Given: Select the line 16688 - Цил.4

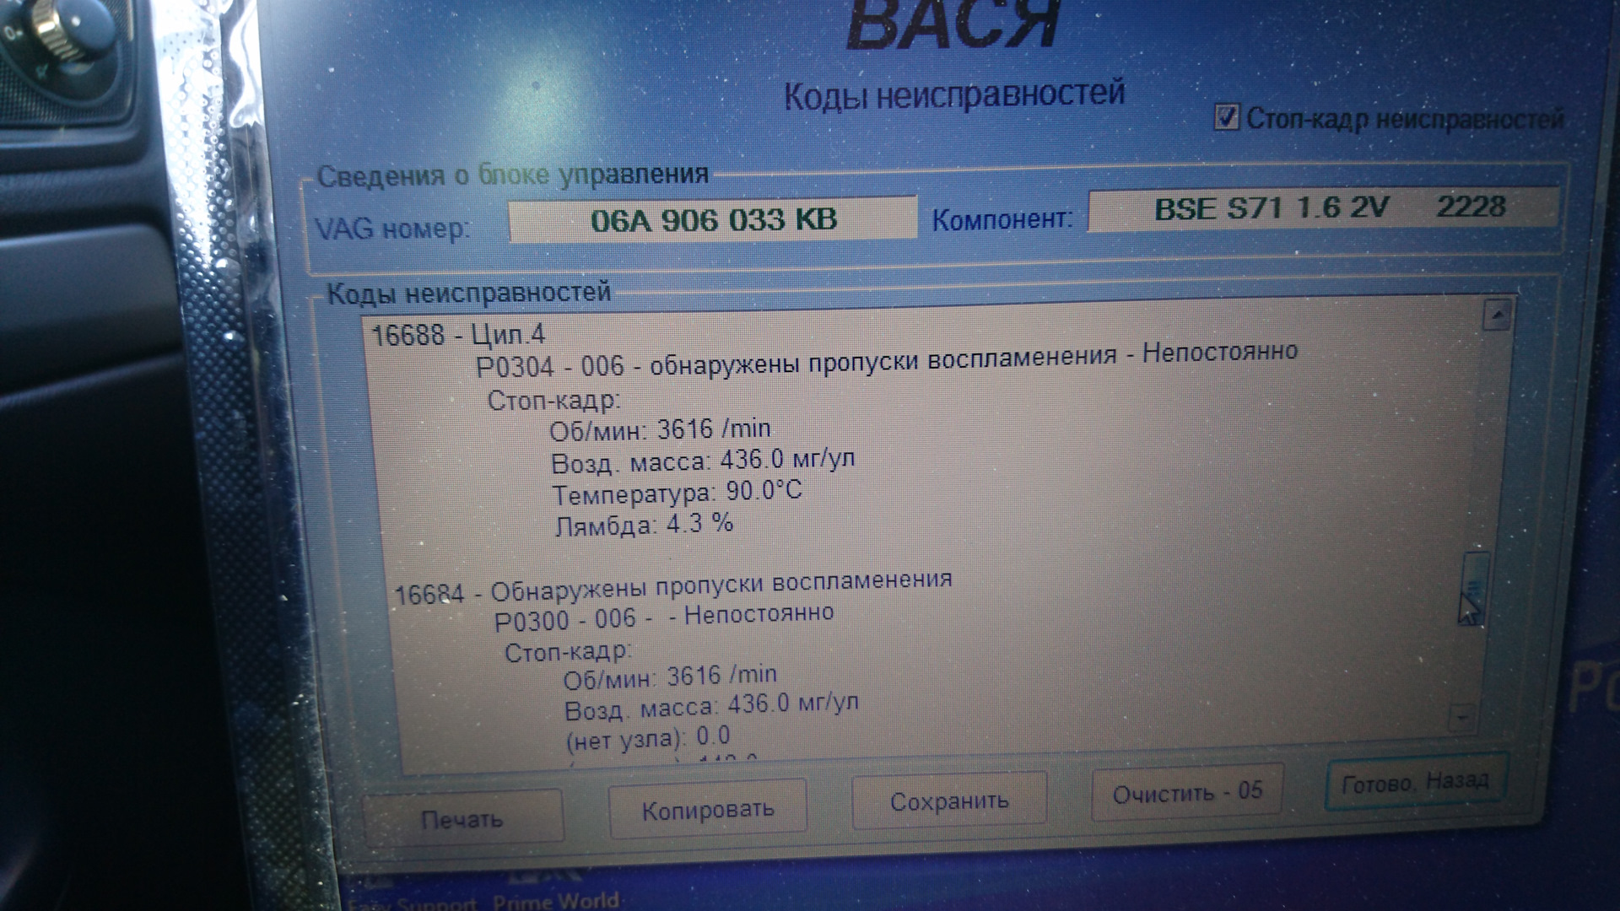Looking at the screenshot, I should tap(458, 335).
